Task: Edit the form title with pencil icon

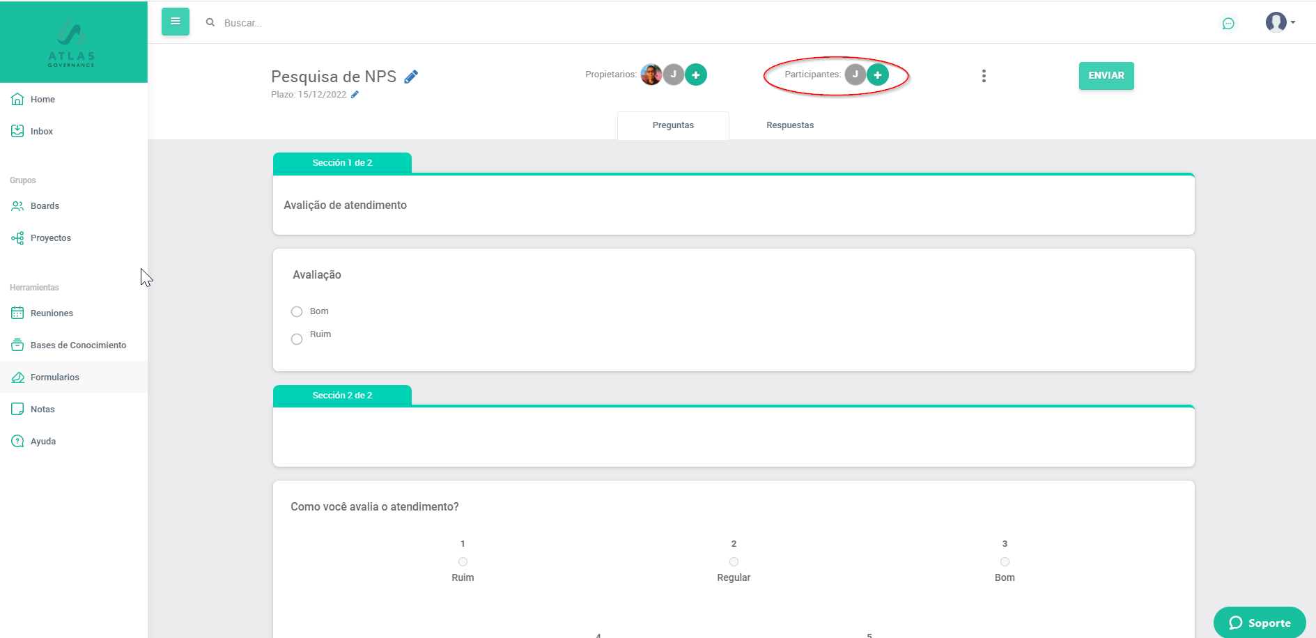Action: (411, 77)
